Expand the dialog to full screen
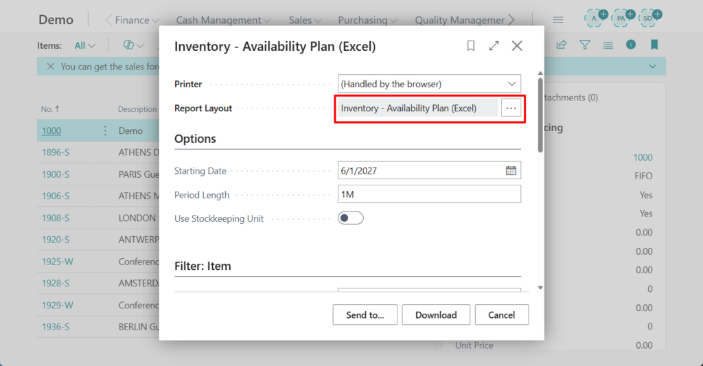The height and width of the screenshot is (366, 703). coord(494,46)
